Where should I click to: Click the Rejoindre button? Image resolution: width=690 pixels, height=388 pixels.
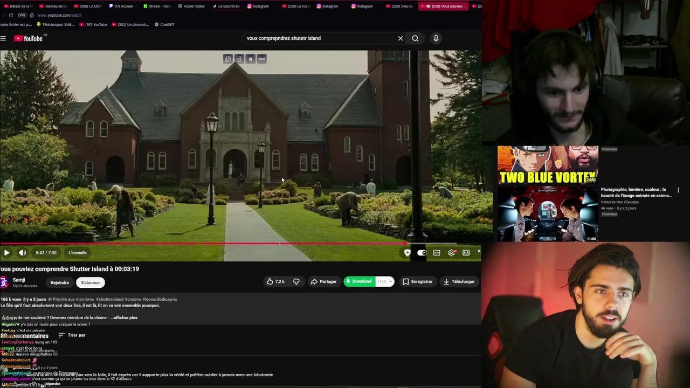[60, 282]
